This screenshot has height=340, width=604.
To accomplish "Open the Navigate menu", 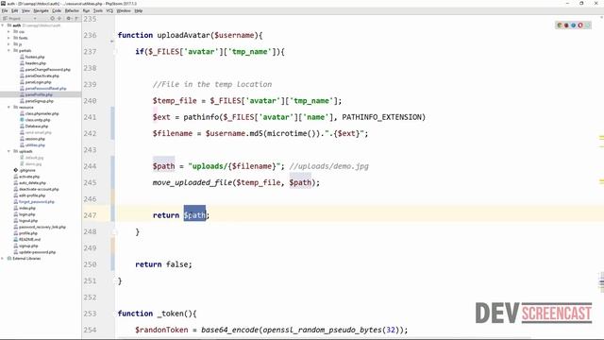I will click(41, 10).
